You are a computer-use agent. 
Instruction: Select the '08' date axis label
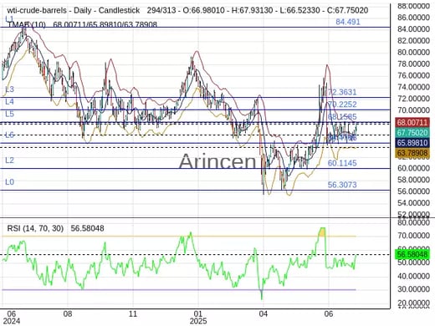(x=68, y=314)
